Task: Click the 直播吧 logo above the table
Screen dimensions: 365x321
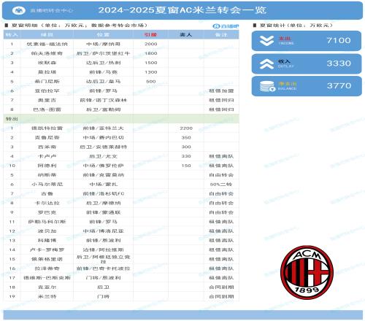Action: 226,26
